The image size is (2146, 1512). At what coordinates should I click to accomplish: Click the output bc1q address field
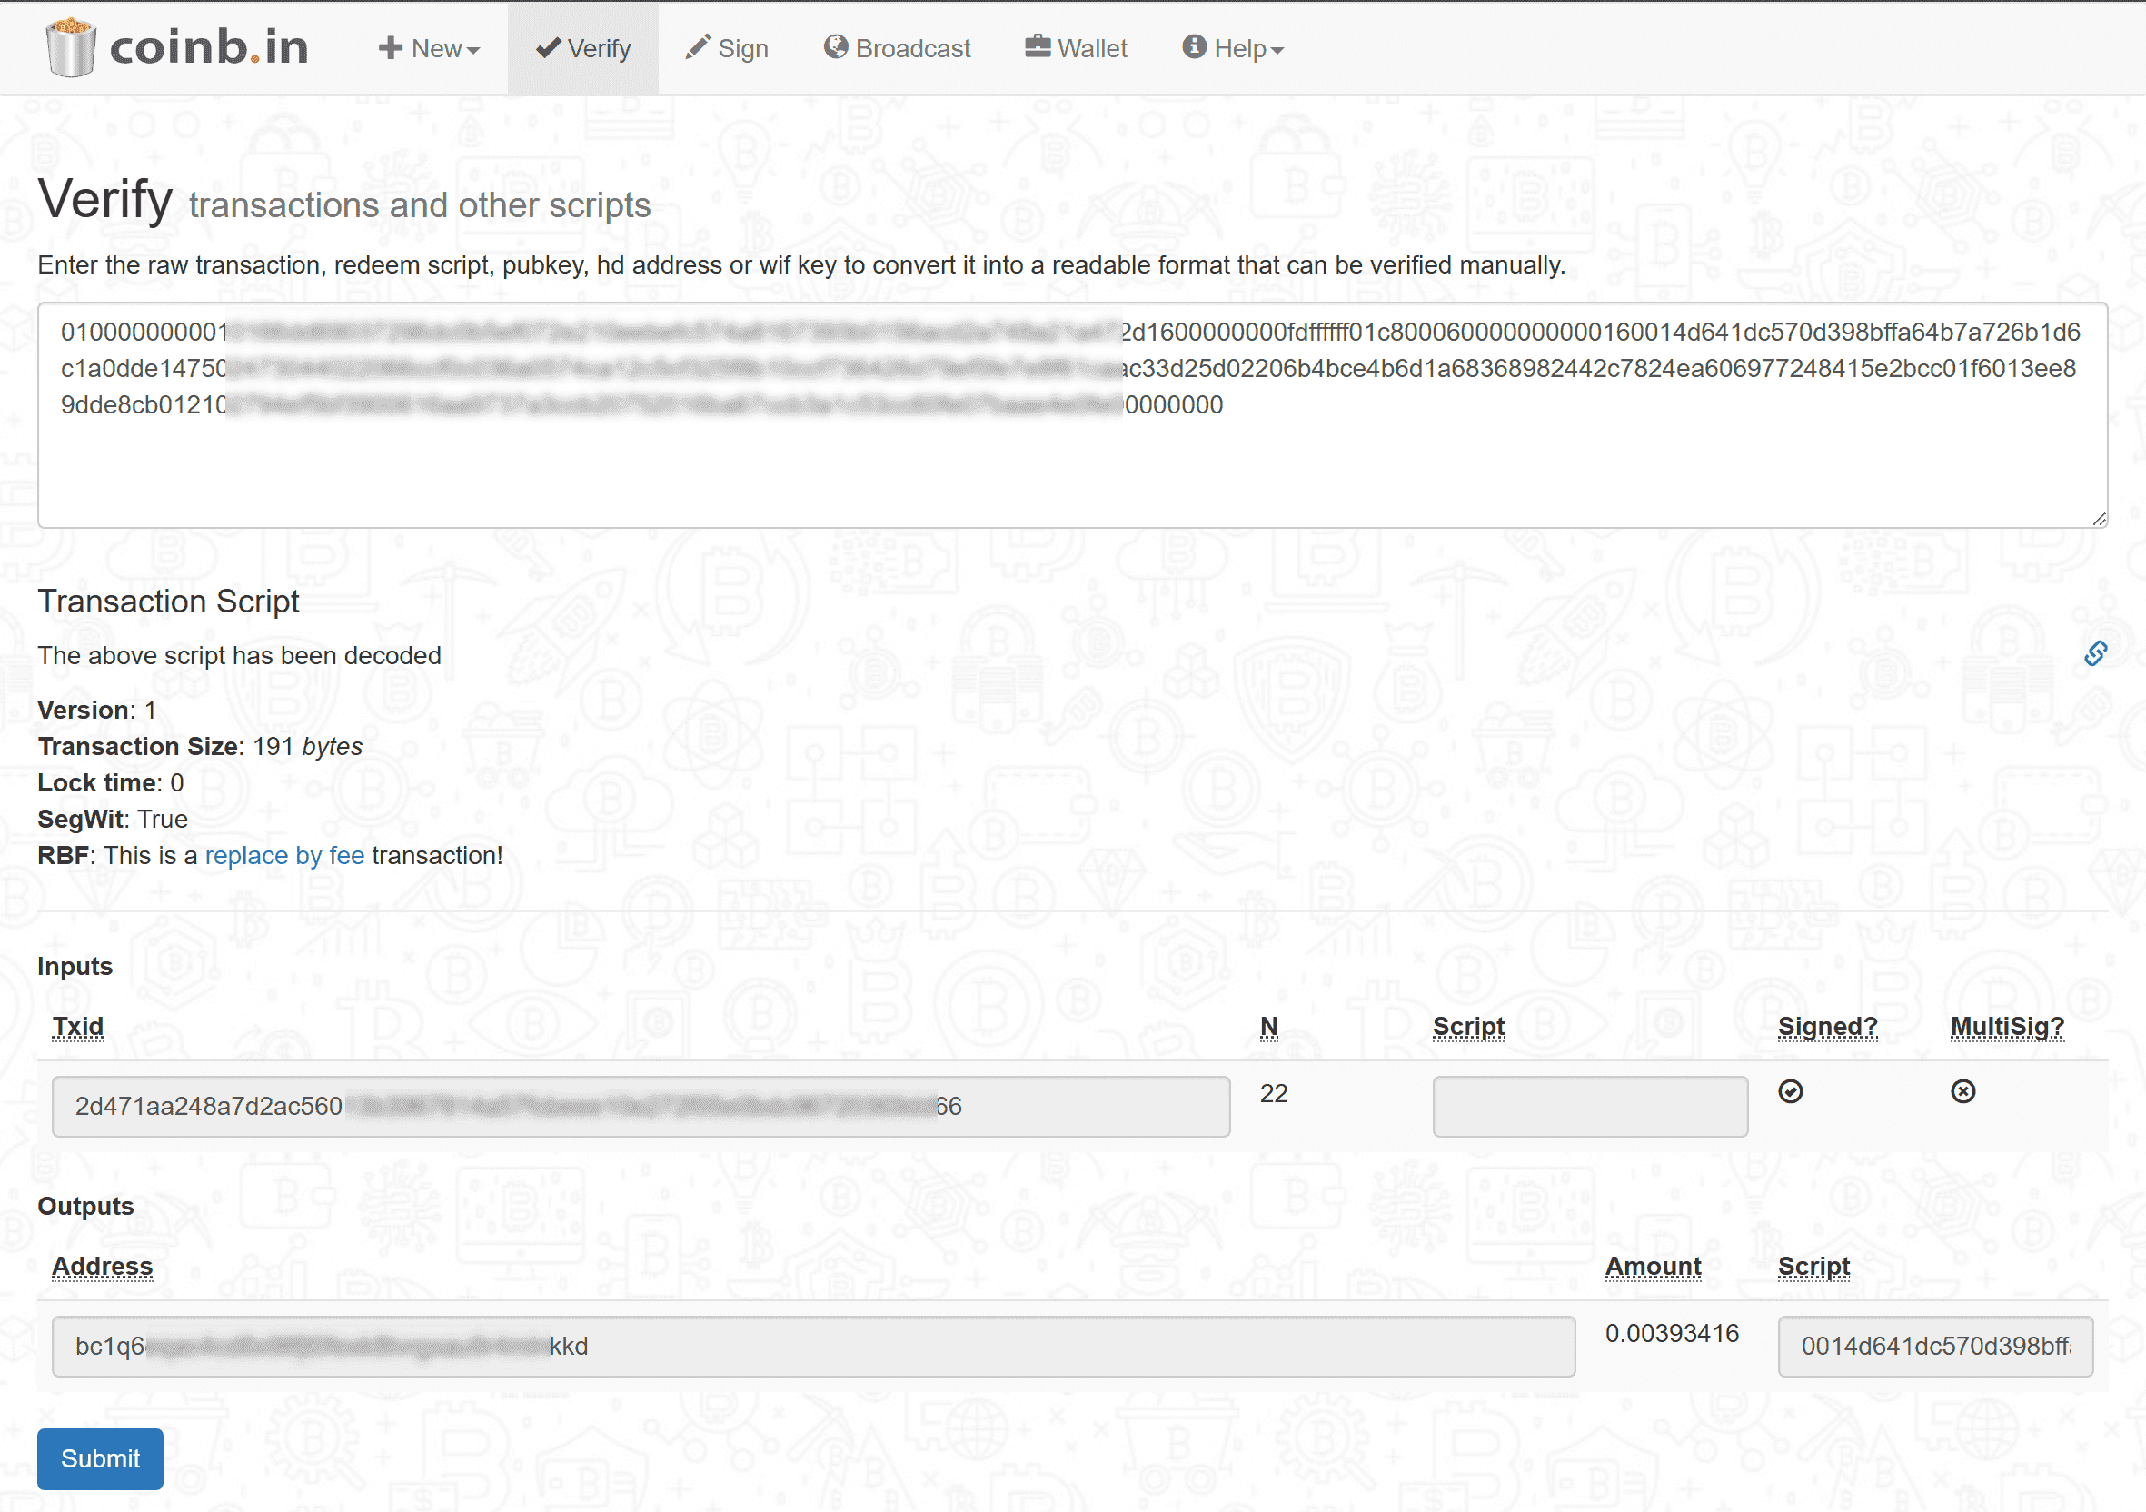(813, 1347)
